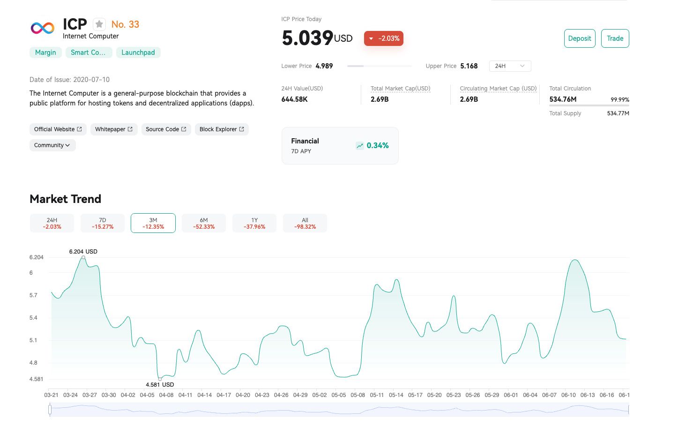Image resolution: width=678 pixels, height=434 pixels.
Task: Click the Financial 7D APY trend icon
Action: click(x=359, y=146)
